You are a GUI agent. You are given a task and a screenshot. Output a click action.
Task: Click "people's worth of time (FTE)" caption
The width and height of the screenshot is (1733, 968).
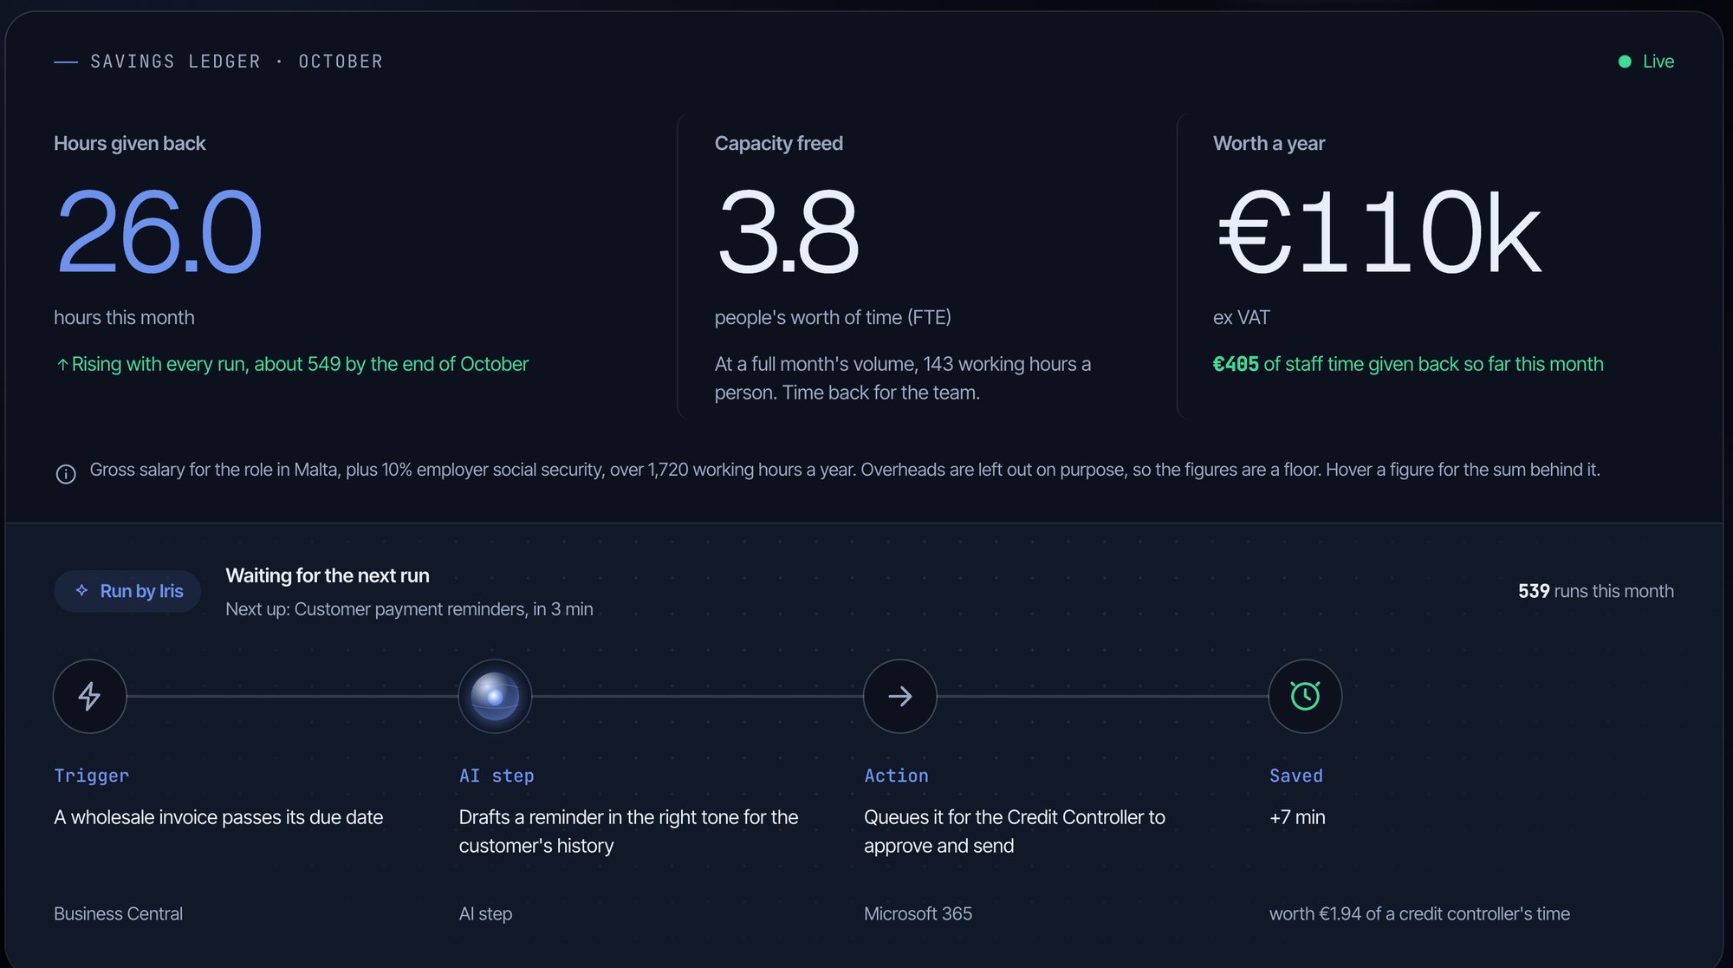point(833,317)
